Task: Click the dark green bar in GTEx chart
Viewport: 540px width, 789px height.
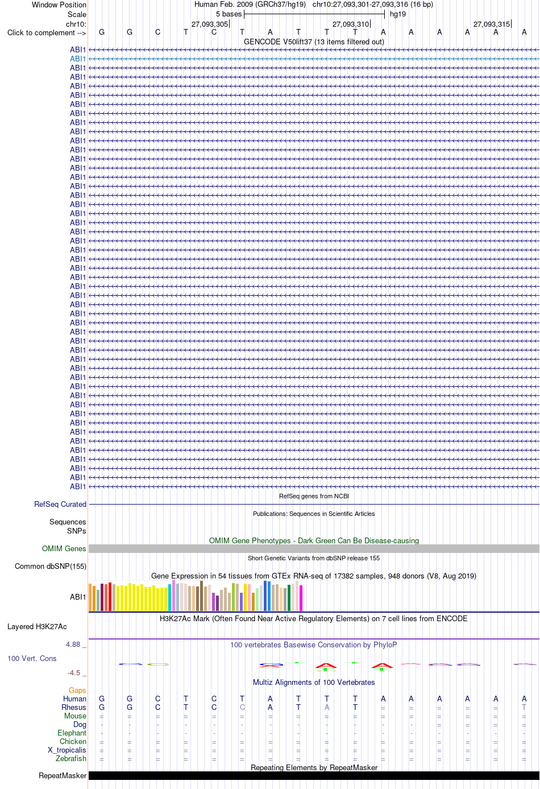Action: [289, 598]
